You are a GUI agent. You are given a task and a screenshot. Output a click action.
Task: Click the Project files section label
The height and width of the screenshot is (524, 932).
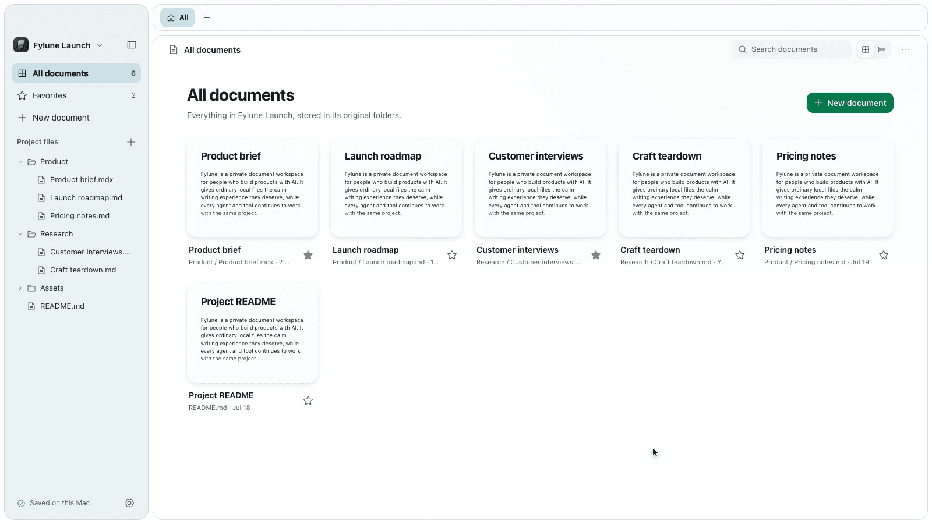37,142
